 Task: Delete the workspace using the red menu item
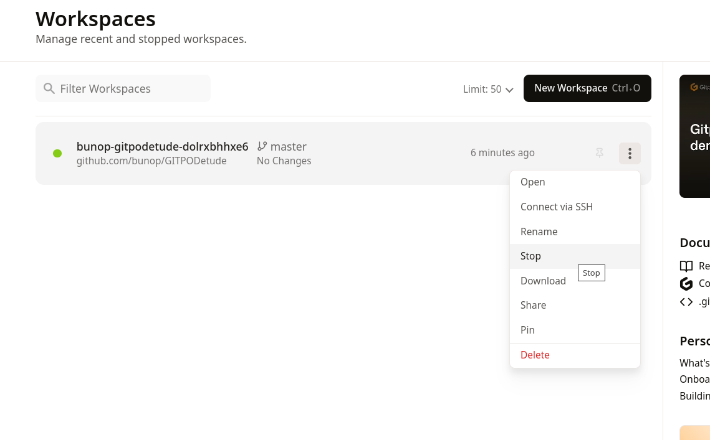point(535,355)
